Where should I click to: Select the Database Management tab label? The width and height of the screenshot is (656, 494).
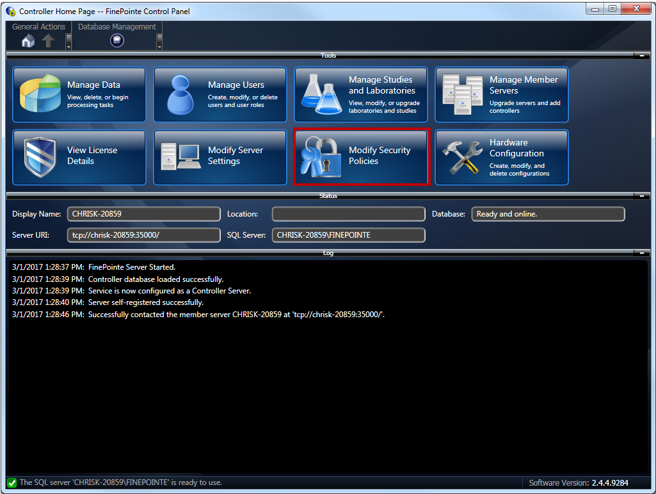click(x=116, y=26)
